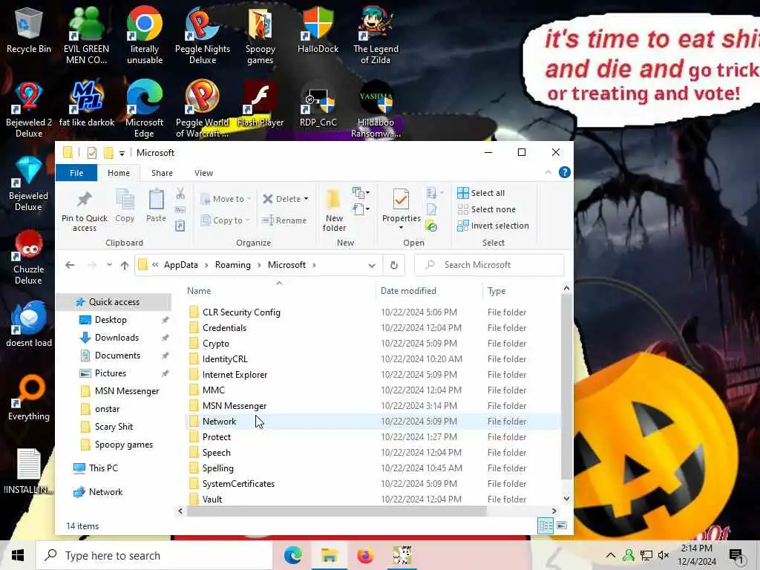Click the Roaming breadcrumb segment
Screen dimensions: 760x570
point(232,265)
